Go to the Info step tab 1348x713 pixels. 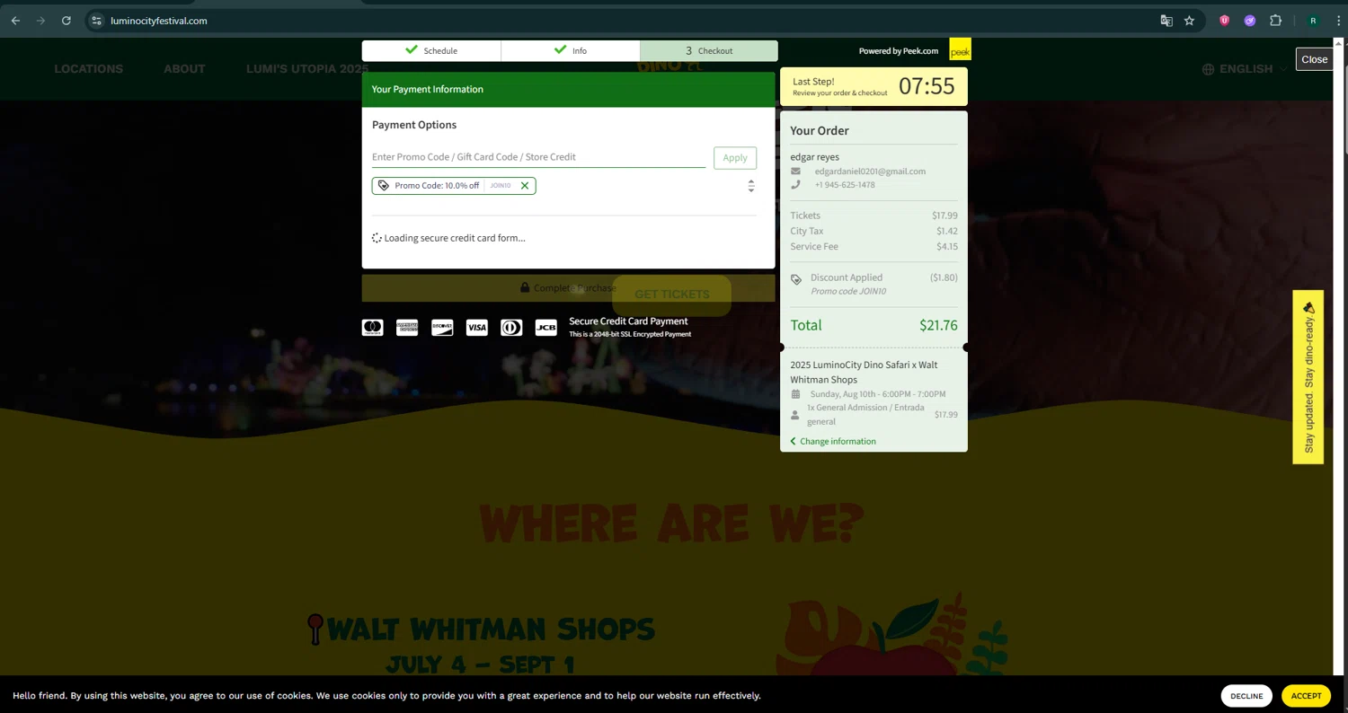pos(571,50)
